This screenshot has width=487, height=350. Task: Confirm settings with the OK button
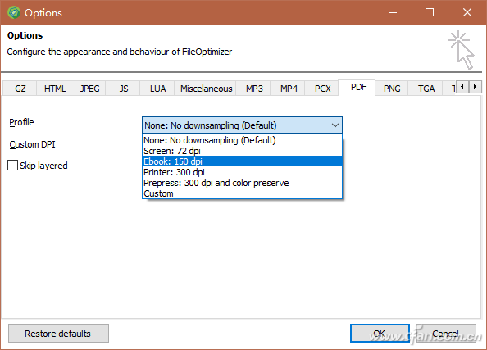coord(380,334)
